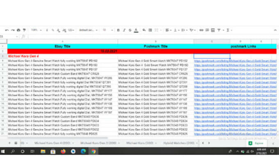Open the zoom level dropdown
The image size is (279, 168).
[36, 30]
